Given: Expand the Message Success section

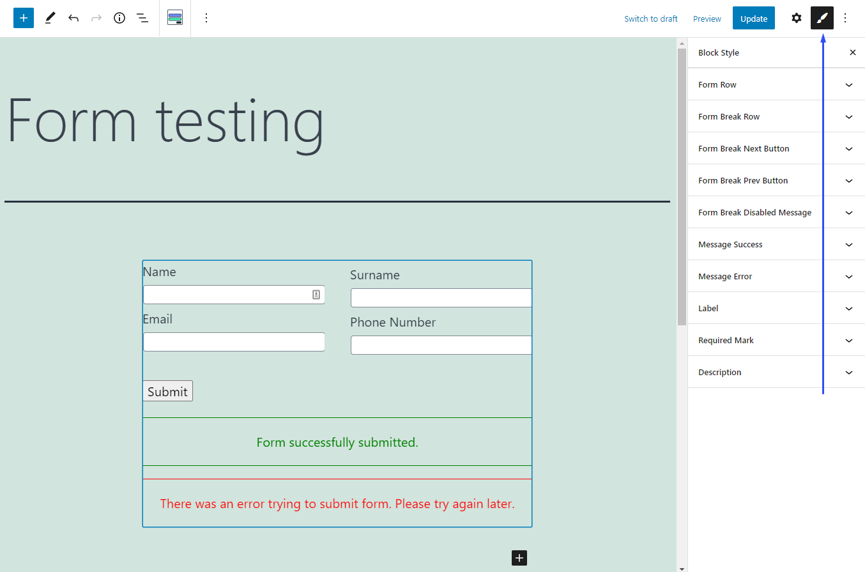Looking at the screenshot, I should [776, 244].
